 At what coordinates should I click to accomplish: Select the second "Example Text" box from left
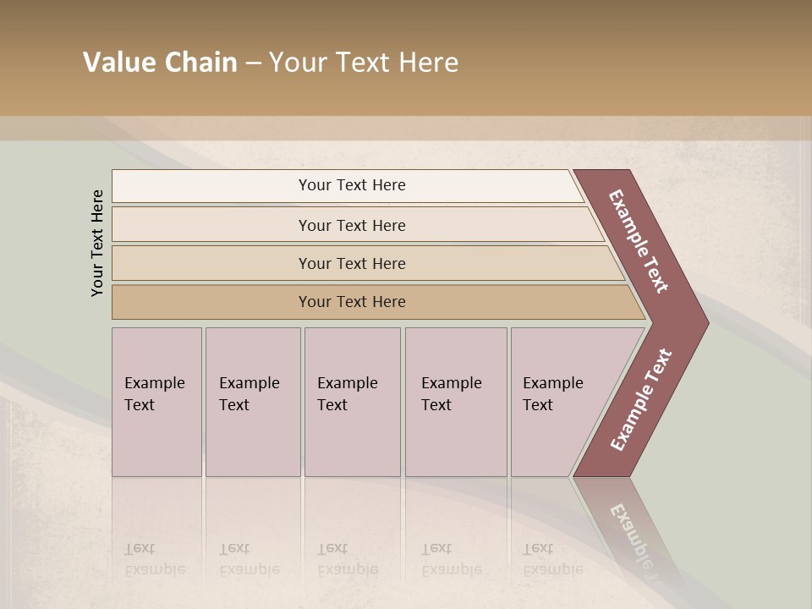tap(253, 402)
